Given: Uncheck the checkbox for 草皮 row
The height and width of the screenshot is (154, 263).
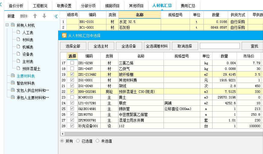Looking at the screenshot, I should [72, 103].
